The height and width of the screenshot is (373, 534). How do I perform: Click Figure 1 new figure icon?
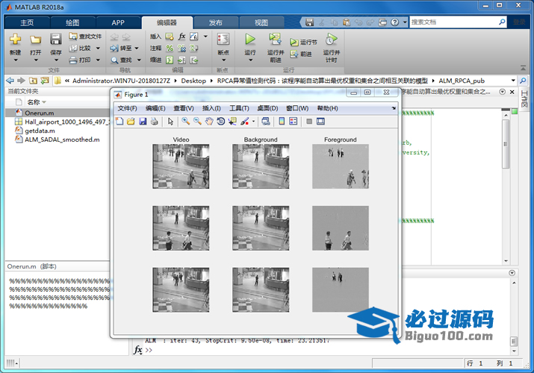point(119,122)
